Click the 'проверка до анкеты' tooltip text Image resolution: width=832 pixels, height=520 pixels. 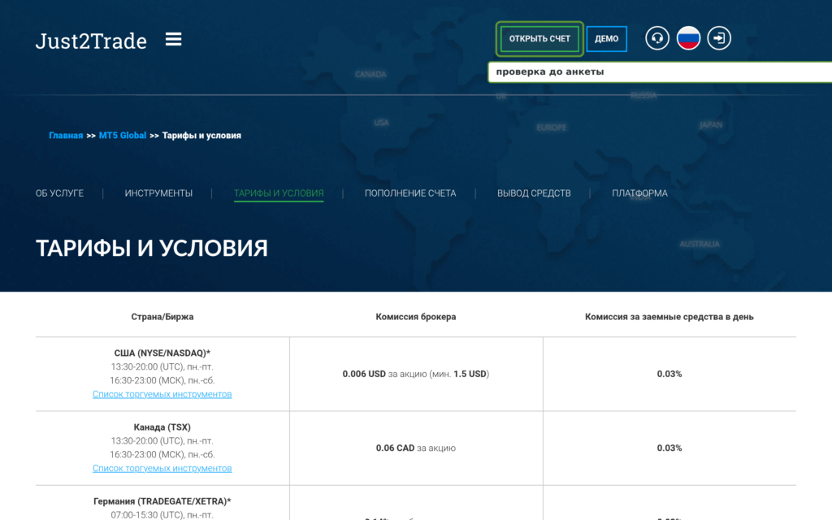[550, 71]
